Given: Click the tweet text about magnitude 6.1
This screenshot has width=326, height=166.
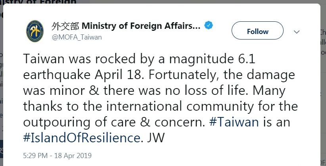Looking at the screenshot, I should coord(139,59).
